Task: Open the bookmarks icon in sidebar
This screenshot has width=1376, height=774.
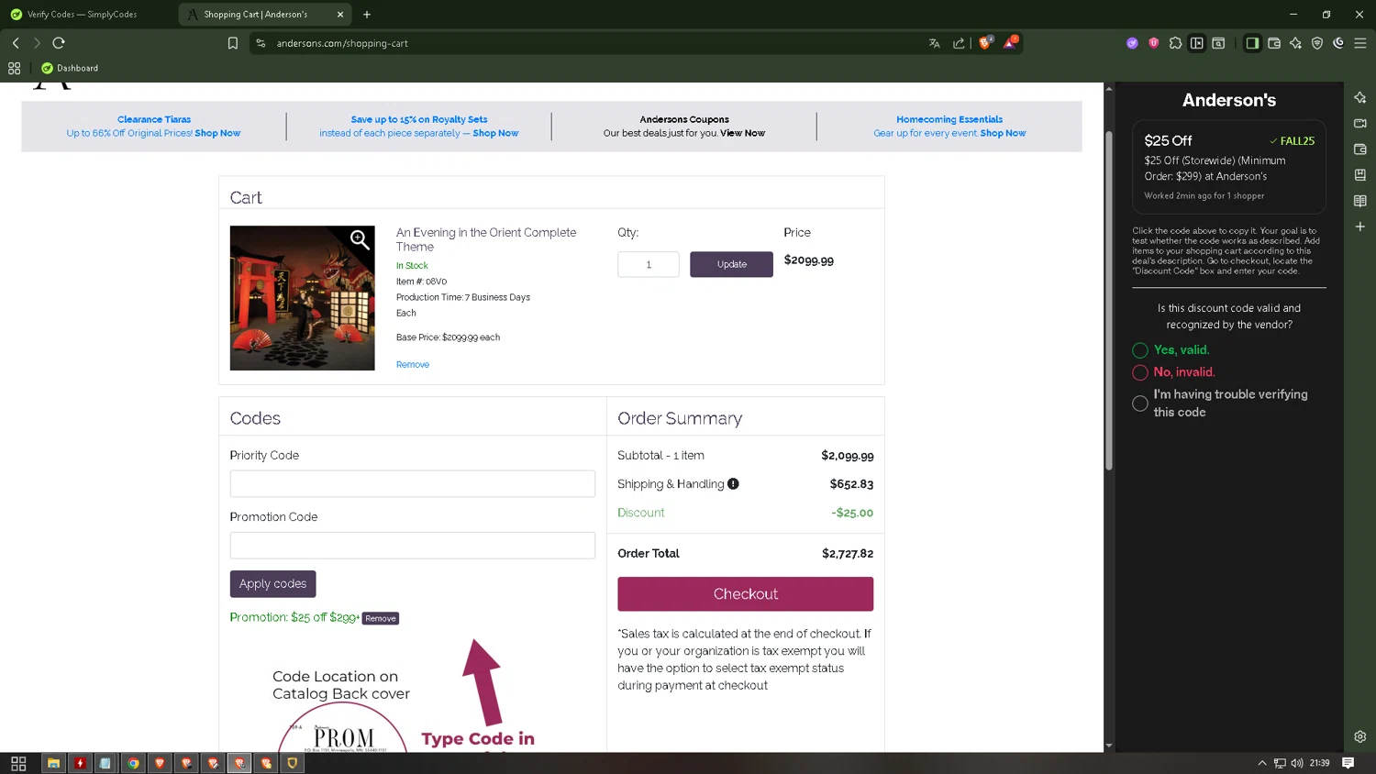Action: click(x=1360, y=174)
